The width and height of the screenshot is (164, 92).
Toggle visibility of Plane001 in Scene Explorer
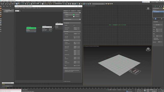click(x=4, y=12)
